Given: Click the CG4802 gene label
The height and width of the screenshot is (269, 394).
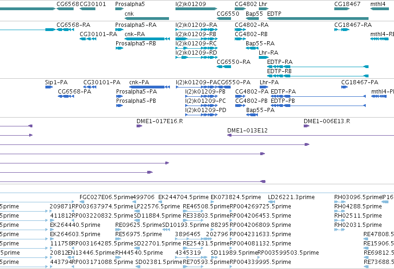Looking at the screenshot, I should [x=246, y=4].
